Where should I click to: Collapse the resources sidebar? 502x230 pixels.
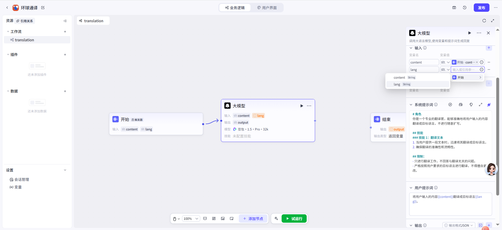tap(65, 21)
